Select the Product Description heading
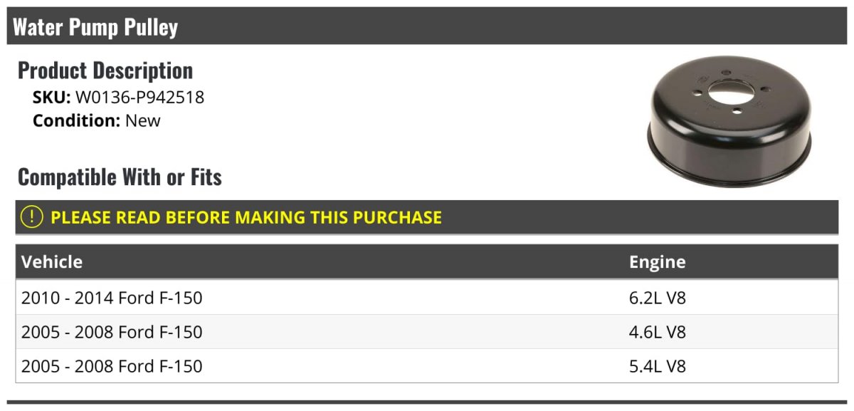This screenshot has width=854, height=411. (105, 71)
